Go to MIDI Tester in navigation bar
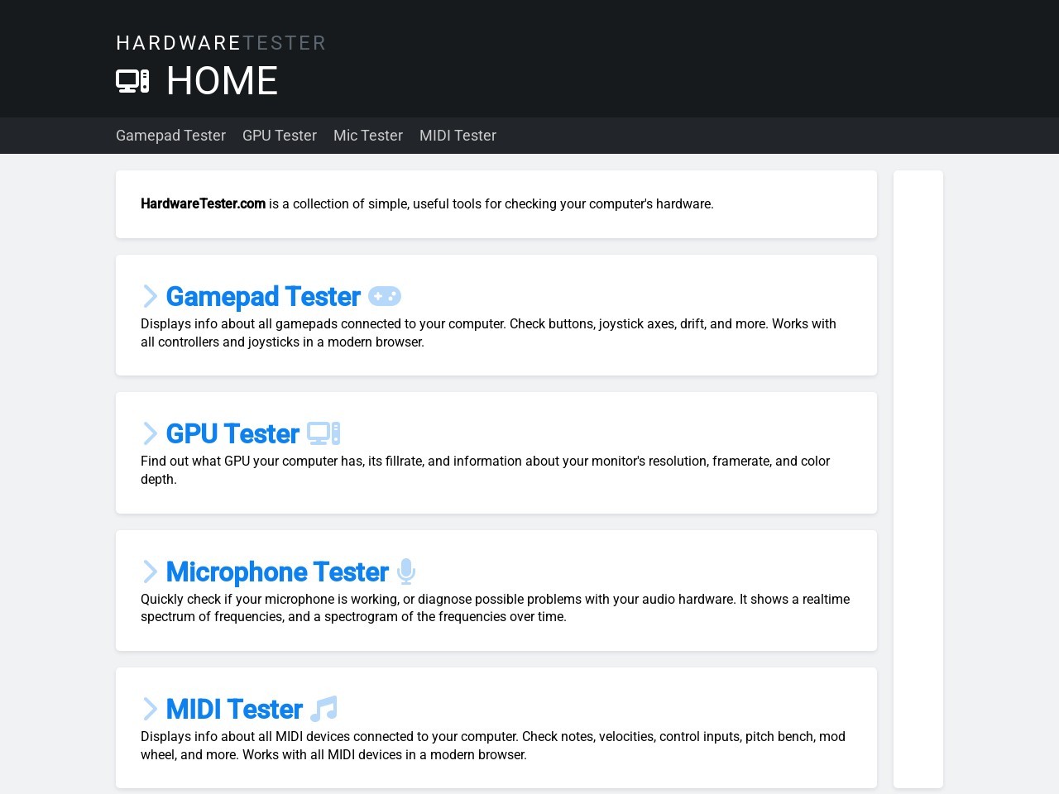1059x794 pixels. (x=458, y=136)
